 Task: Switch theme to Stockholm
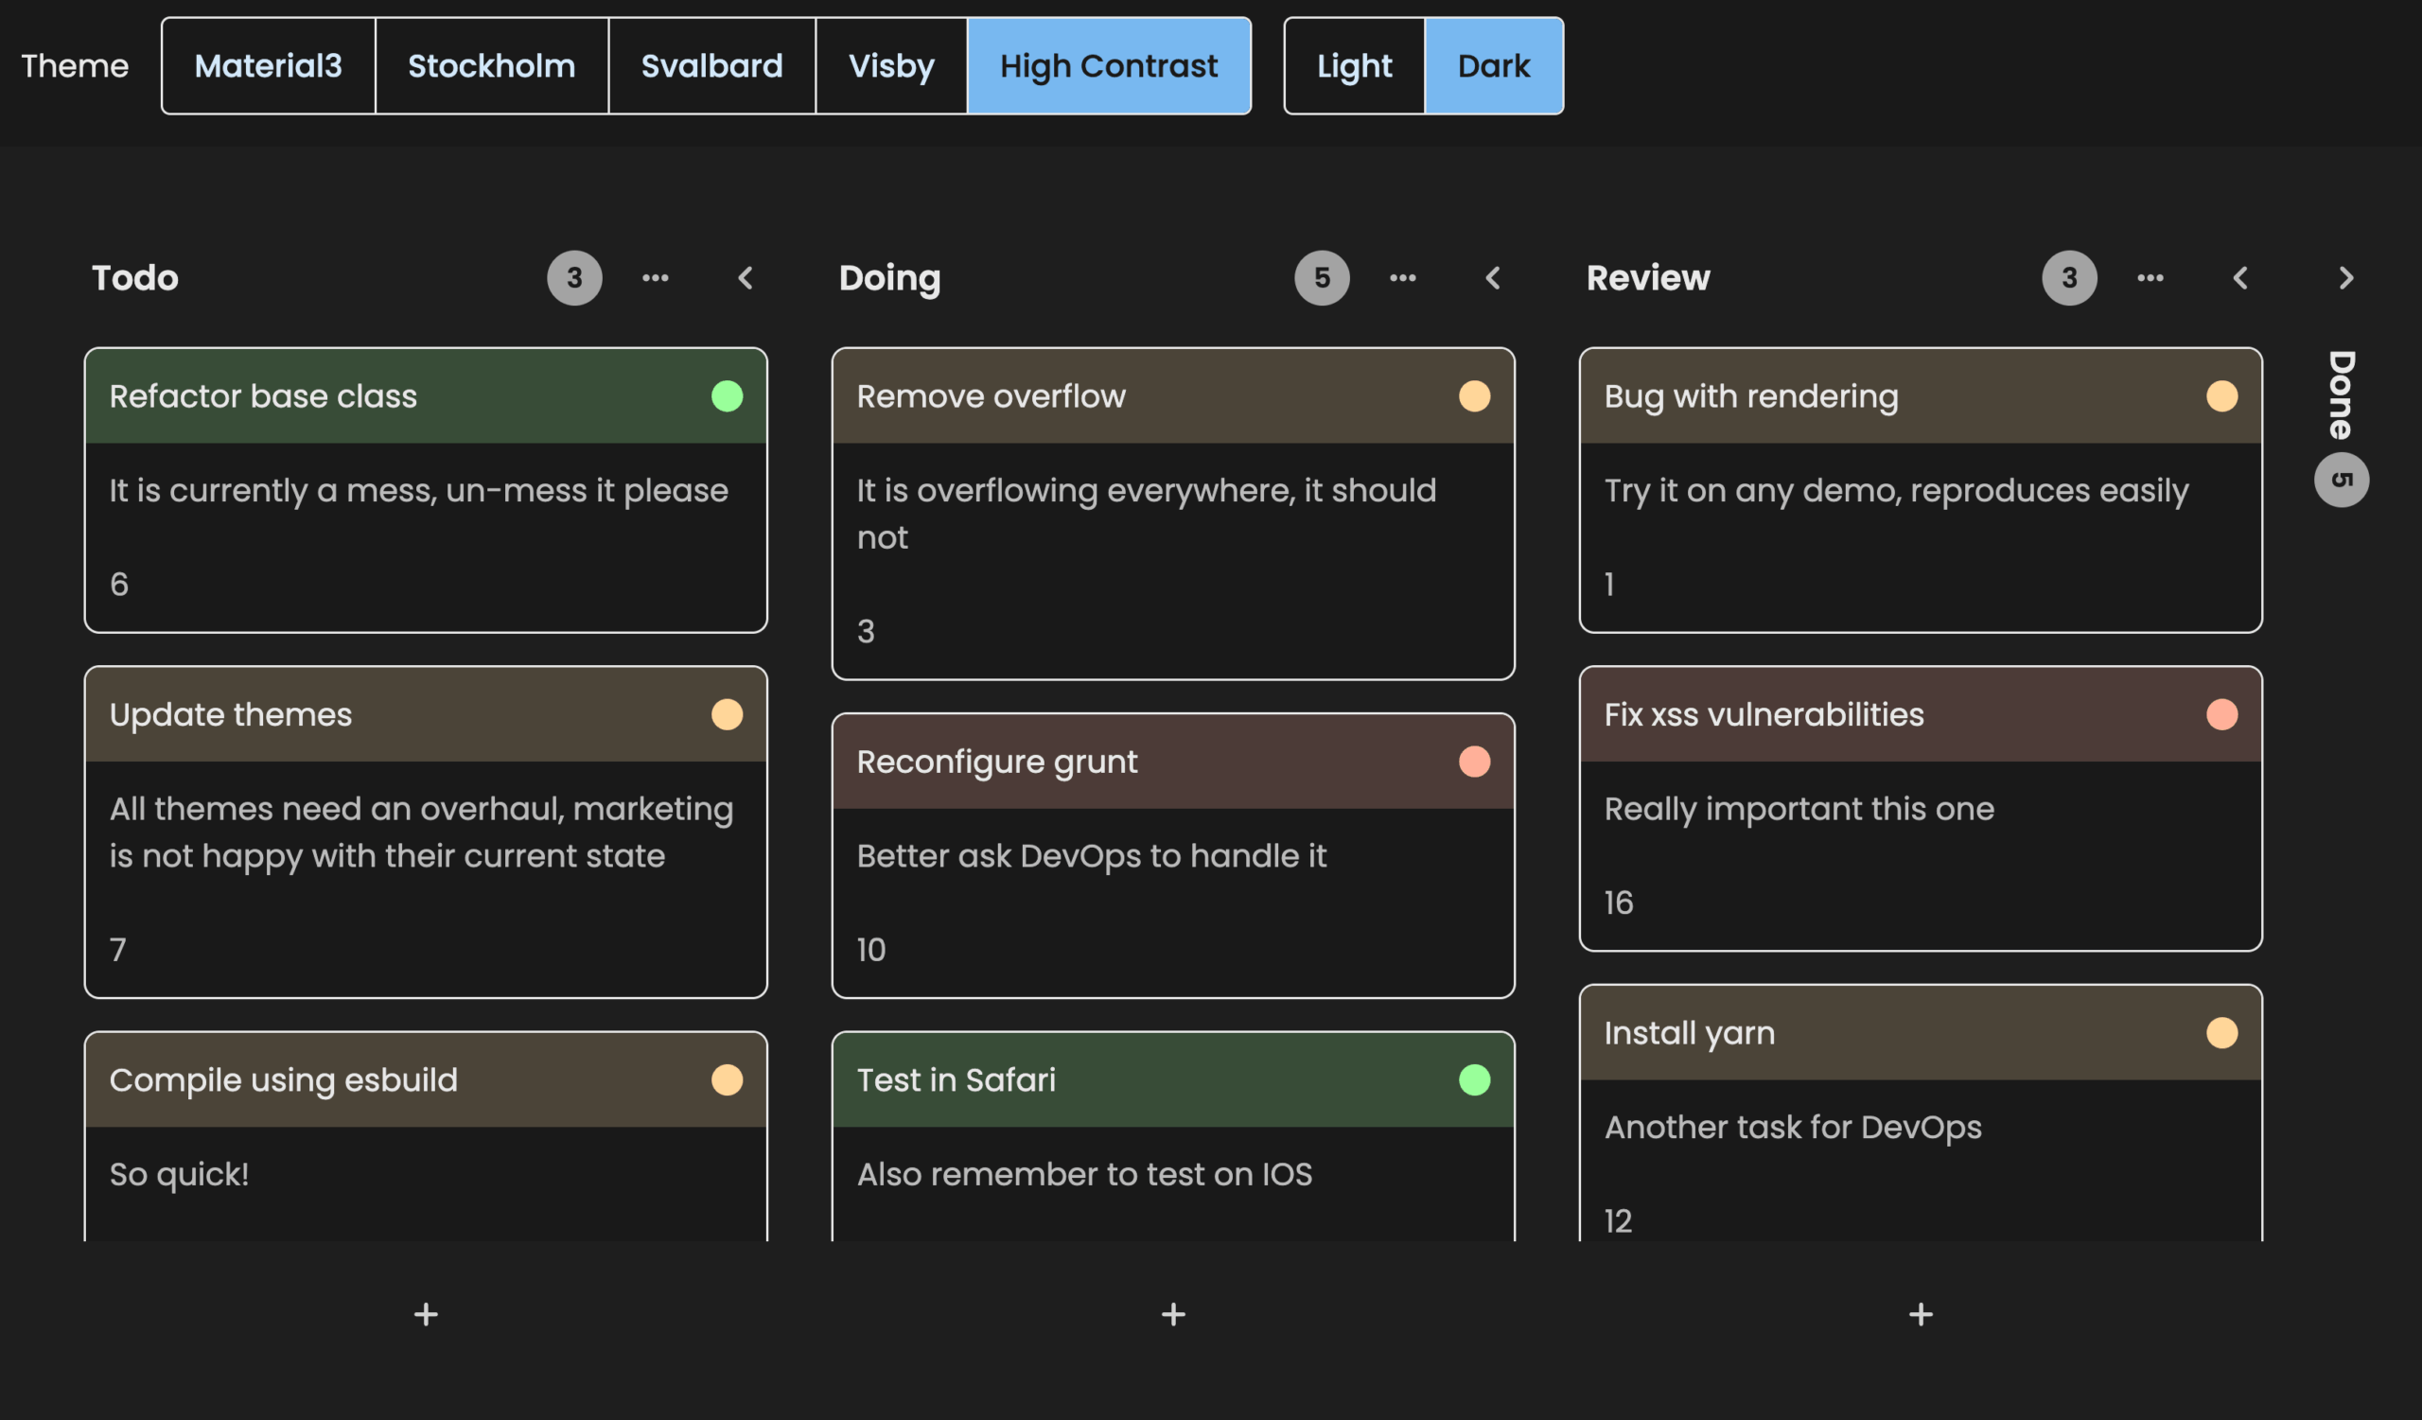pos(491,65)
